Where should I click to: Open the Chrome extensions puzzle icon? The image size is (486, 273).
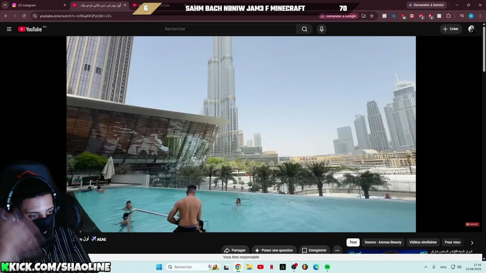(x=448, y=16)
